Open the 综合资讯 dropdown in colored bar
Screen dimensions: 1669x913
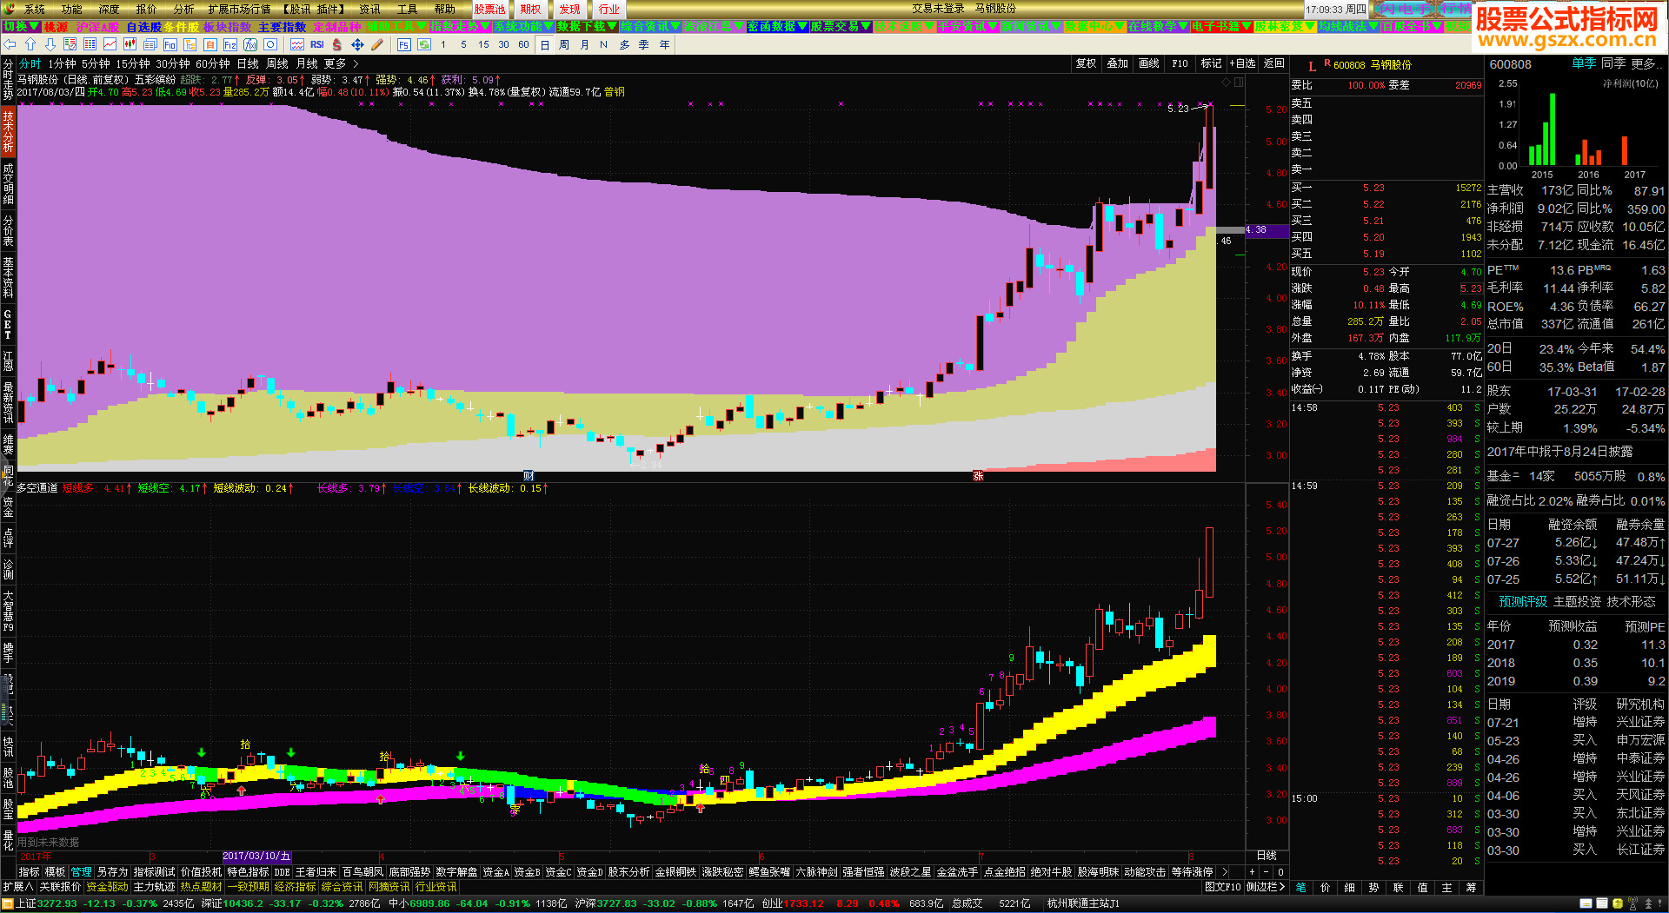point(650,27)
